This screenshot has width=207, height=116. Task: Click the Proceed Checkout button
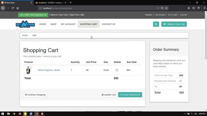click(x=130, y=95)
